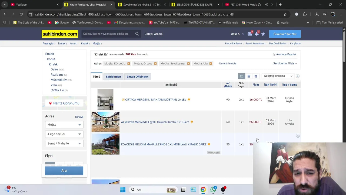Select the Villa category
The height and width of the screenshot is (195, 346).
point(54,85)
